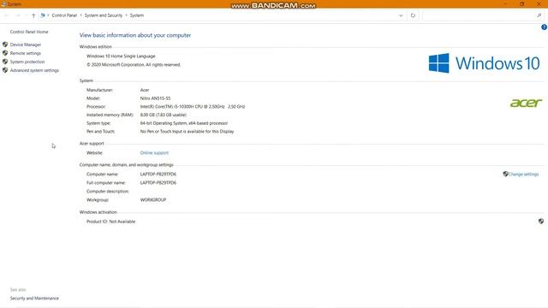This screenshot has height=308, width=548.
Task: Click the computer icon in address bar
Action: tap(43, 15)
